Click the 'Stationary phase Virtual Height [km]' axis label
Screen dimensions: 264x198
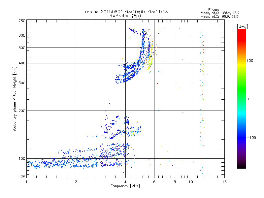tap(15, 99)
